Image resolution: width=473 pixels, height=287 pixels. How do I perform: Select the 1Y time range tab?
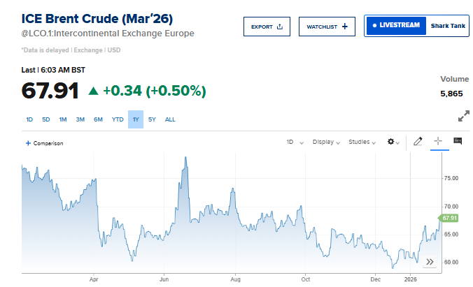(x=136, y=119)
